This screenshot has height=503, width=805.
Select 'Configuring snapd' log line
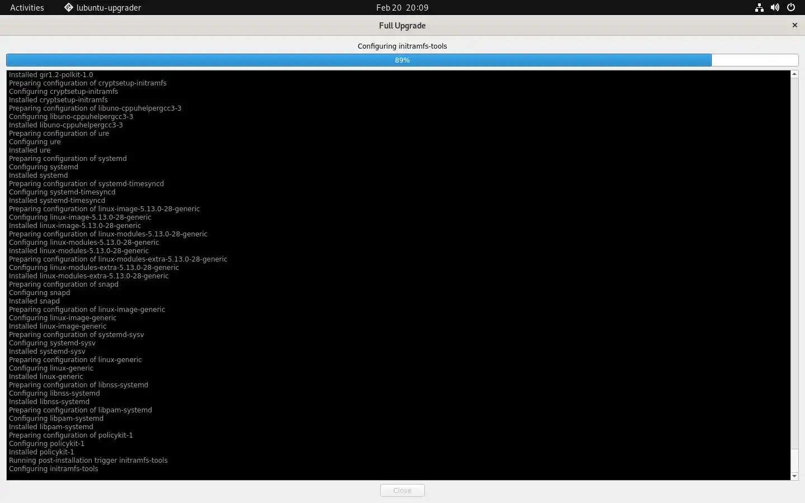39,292
